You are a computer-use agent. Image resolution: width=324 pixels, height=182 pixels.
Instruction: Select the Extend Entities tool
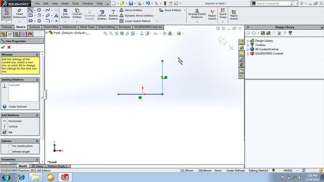(113, 15)
